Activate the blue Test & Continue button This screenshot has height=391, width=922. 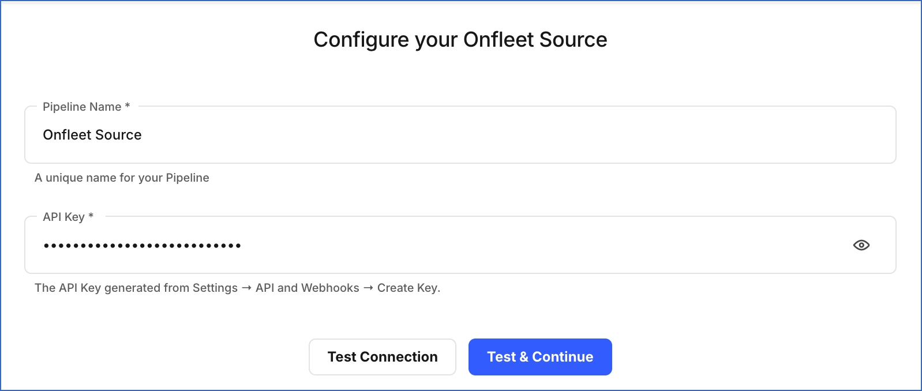tap(540, 356)
